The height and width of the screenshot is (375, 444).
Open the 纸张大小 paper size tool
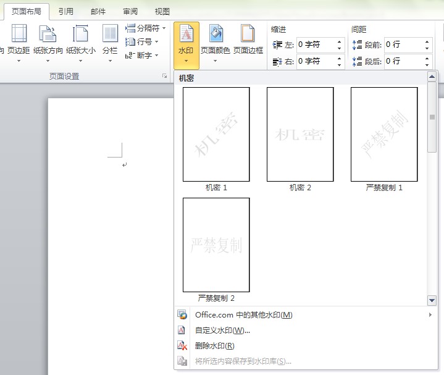pyautogui.click(x=81, y=43)
